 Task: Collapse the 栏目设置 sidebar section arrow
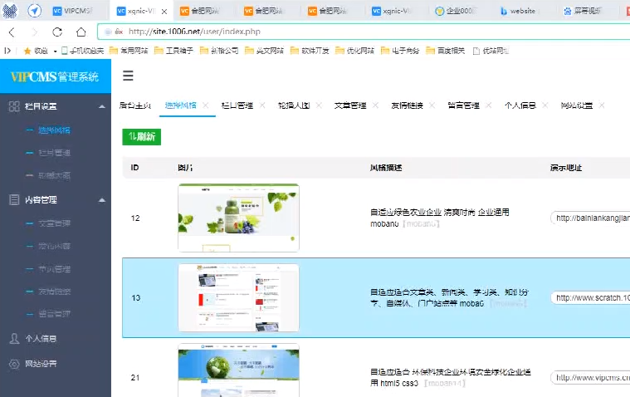101,106
